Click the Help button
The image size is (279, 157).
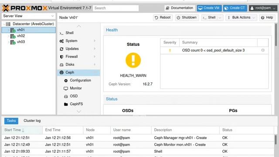pyautogui.click(x=267, y=17)
